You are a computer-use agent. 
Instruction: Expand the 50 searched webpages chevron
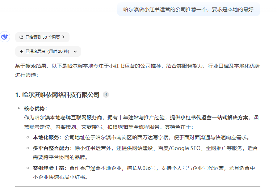[64, 37]
